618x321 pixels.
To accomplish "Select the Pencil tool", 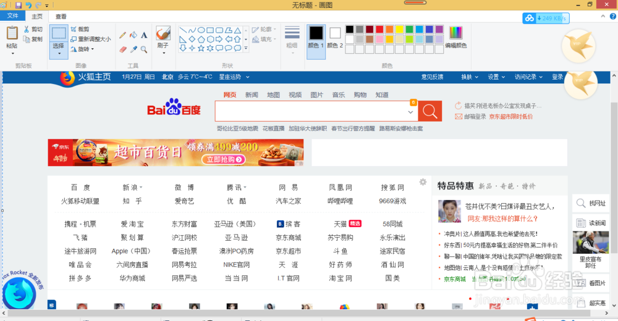I will 122,35.
